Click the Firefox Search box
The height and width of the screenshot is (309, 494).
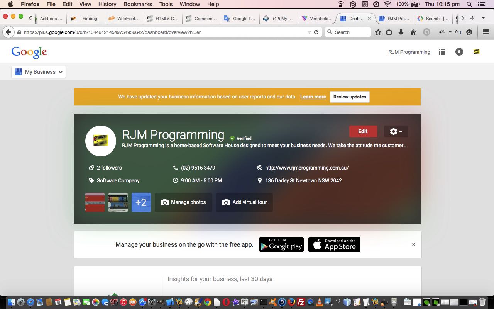[x=348, y=32]
